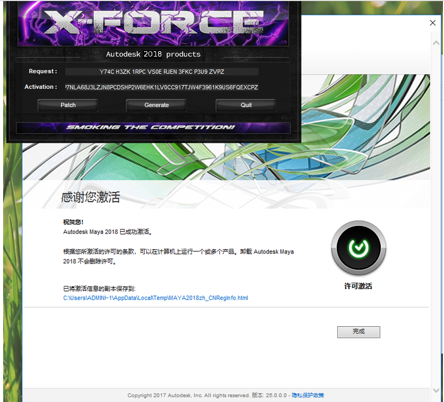
Task: Click the Generate button
Action: pos(157,105)
